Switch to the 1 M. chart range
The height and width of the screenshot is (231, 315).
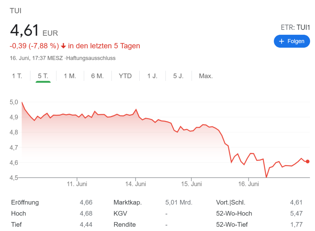(x=70, y=76)
